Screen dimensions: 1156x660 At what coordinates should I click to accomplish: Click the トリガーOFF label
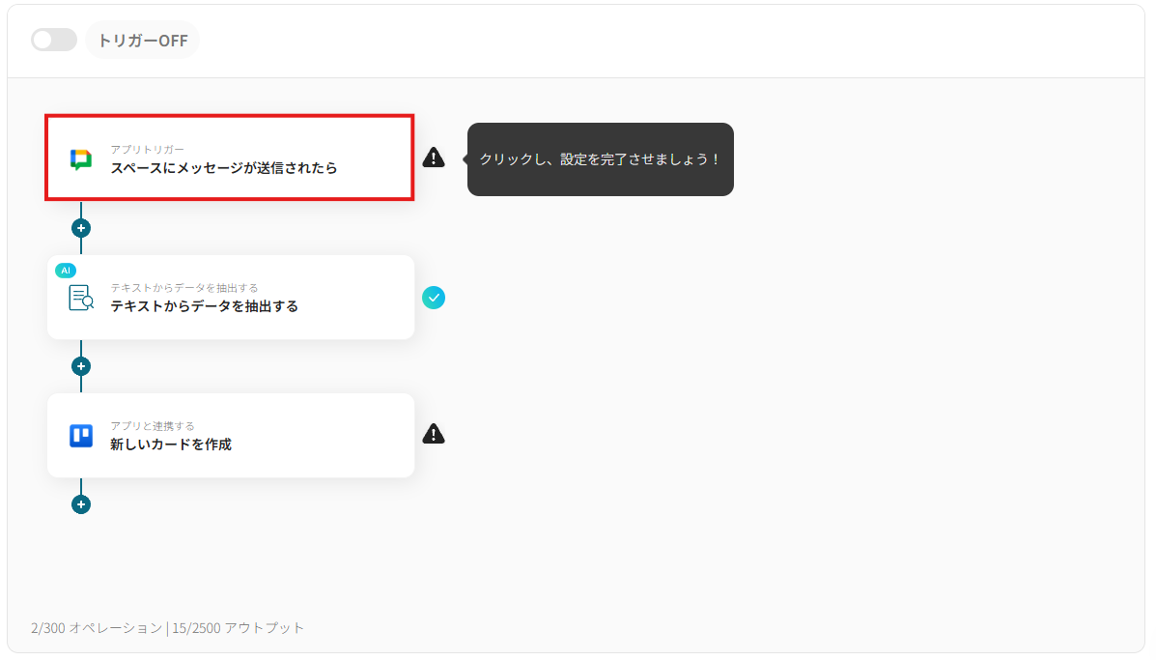tap(142, 40)
